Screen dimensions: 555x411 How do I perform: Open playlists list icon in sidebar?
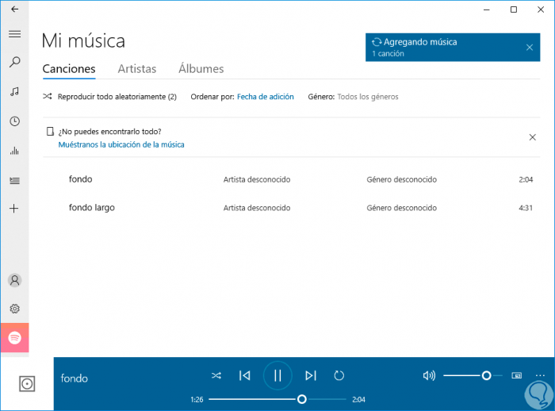click(14, 181)
